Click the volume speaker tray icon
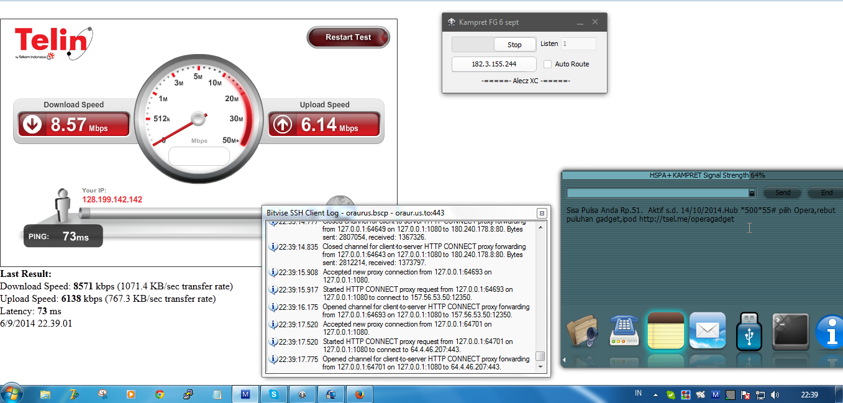 point(775,394)
